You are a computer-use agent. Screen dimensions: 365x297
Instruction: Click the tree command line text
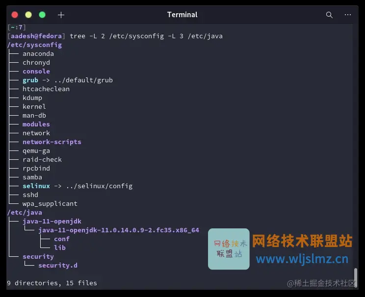coord(146,36)
